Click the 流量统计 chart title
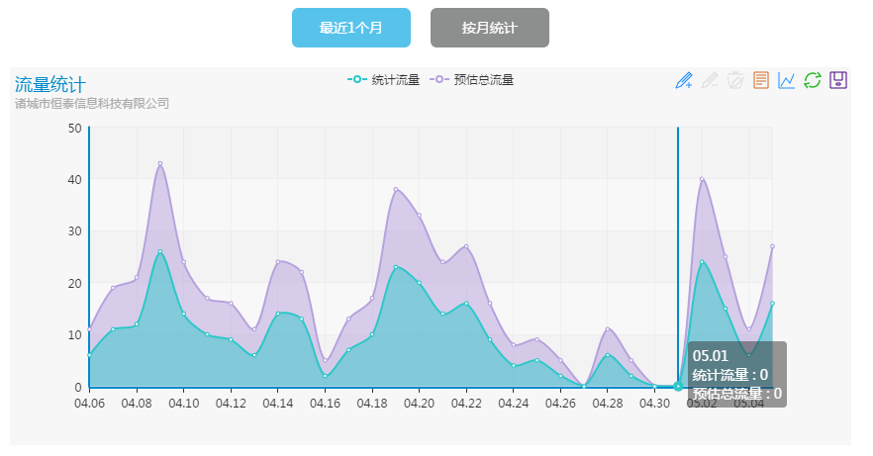 49,85
